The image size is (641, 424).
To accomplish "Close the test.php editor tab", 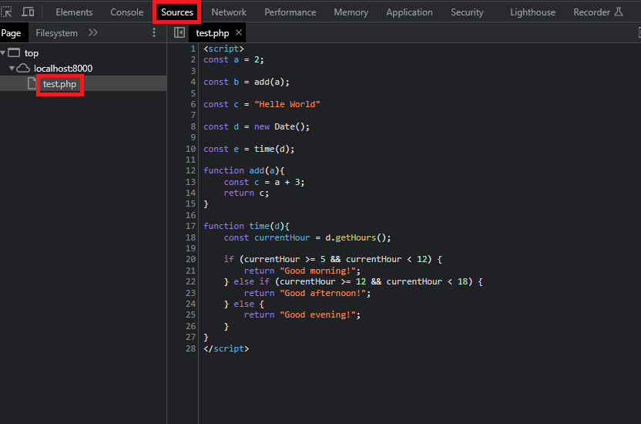I will (239, 33).
